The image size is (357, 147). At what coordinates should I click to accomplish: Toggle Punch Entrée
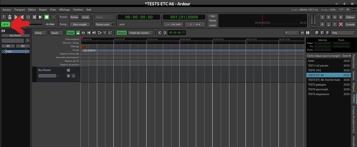tap(74, 17)
